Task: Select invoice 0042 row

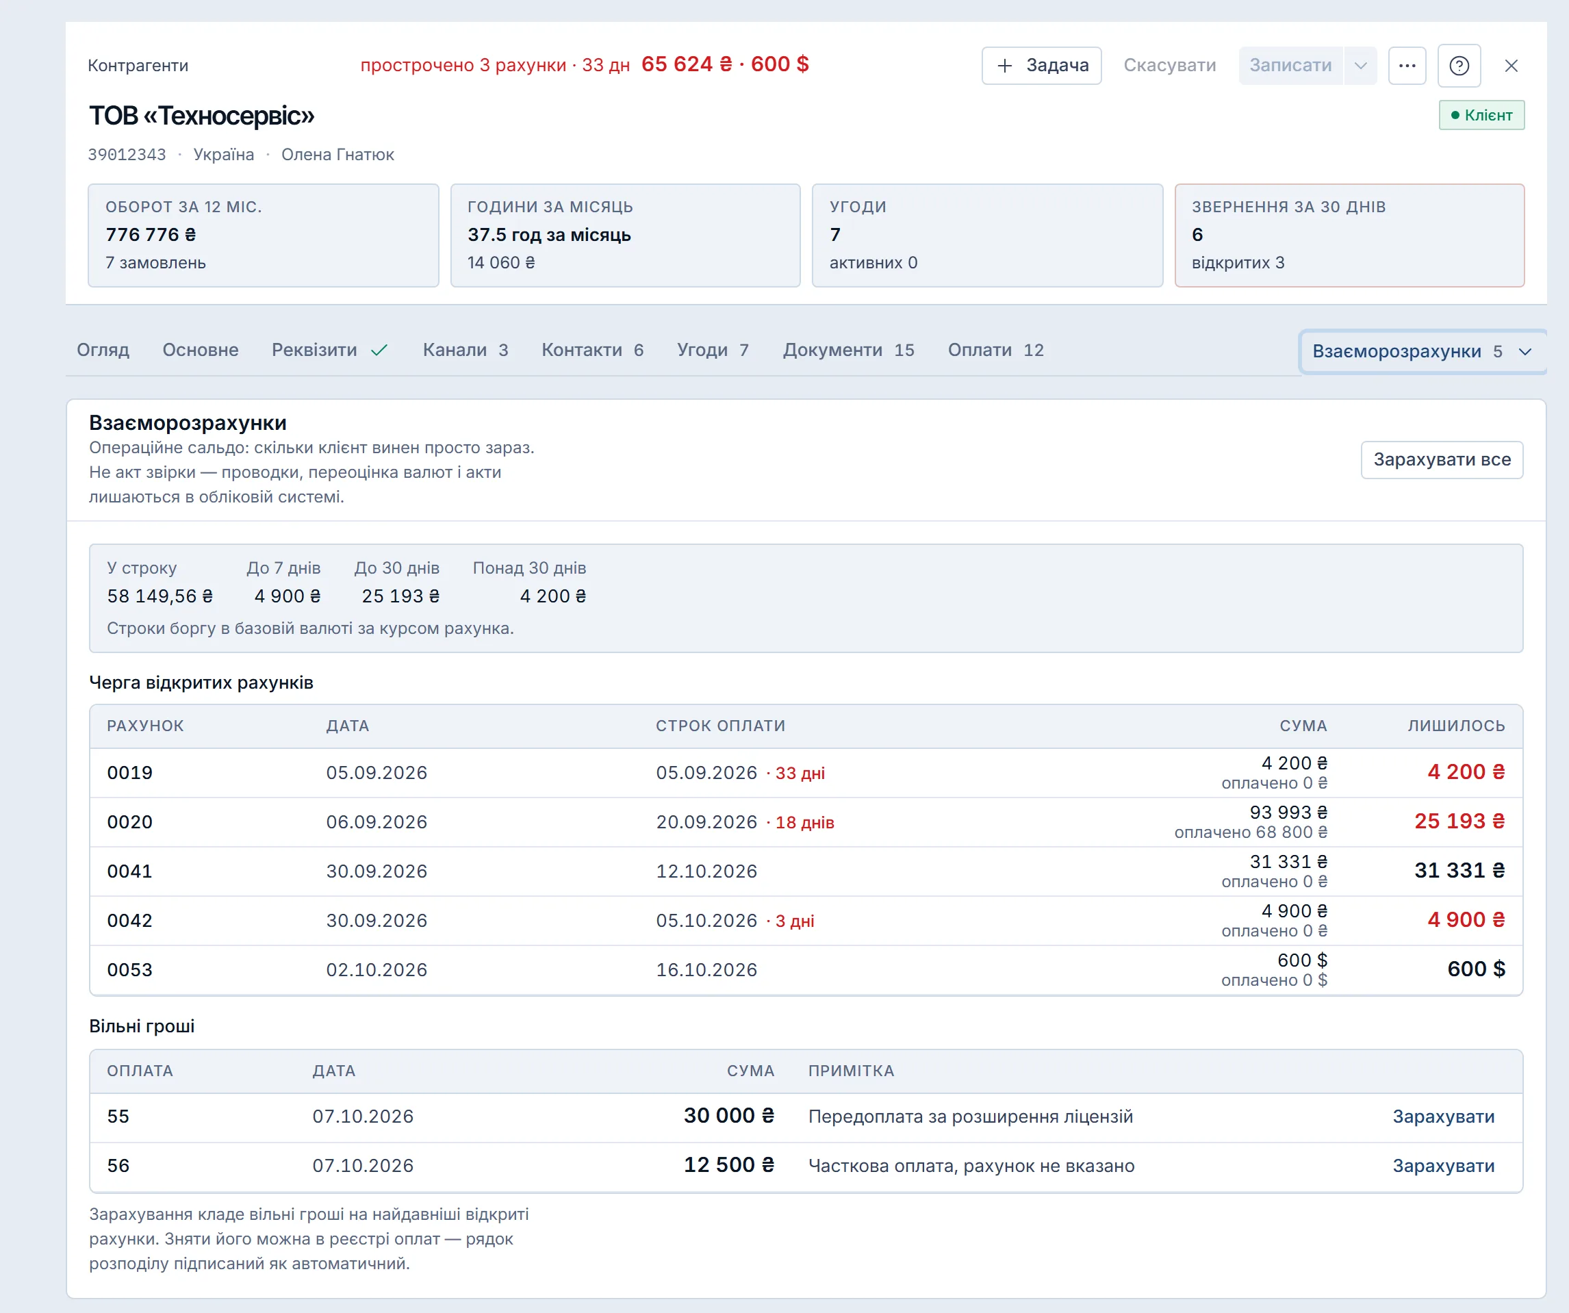Action: (806, 921)
